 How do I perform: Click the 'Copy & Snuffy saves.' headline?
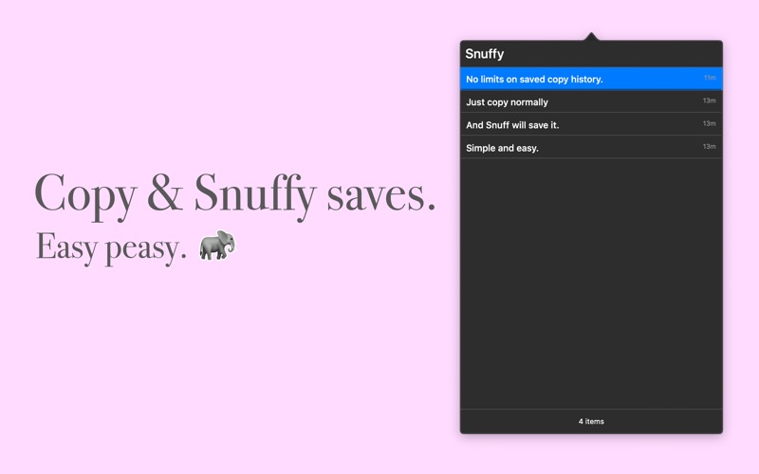pos(235,196)
